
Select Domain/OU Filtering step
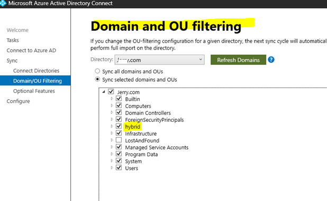(35, 81)
